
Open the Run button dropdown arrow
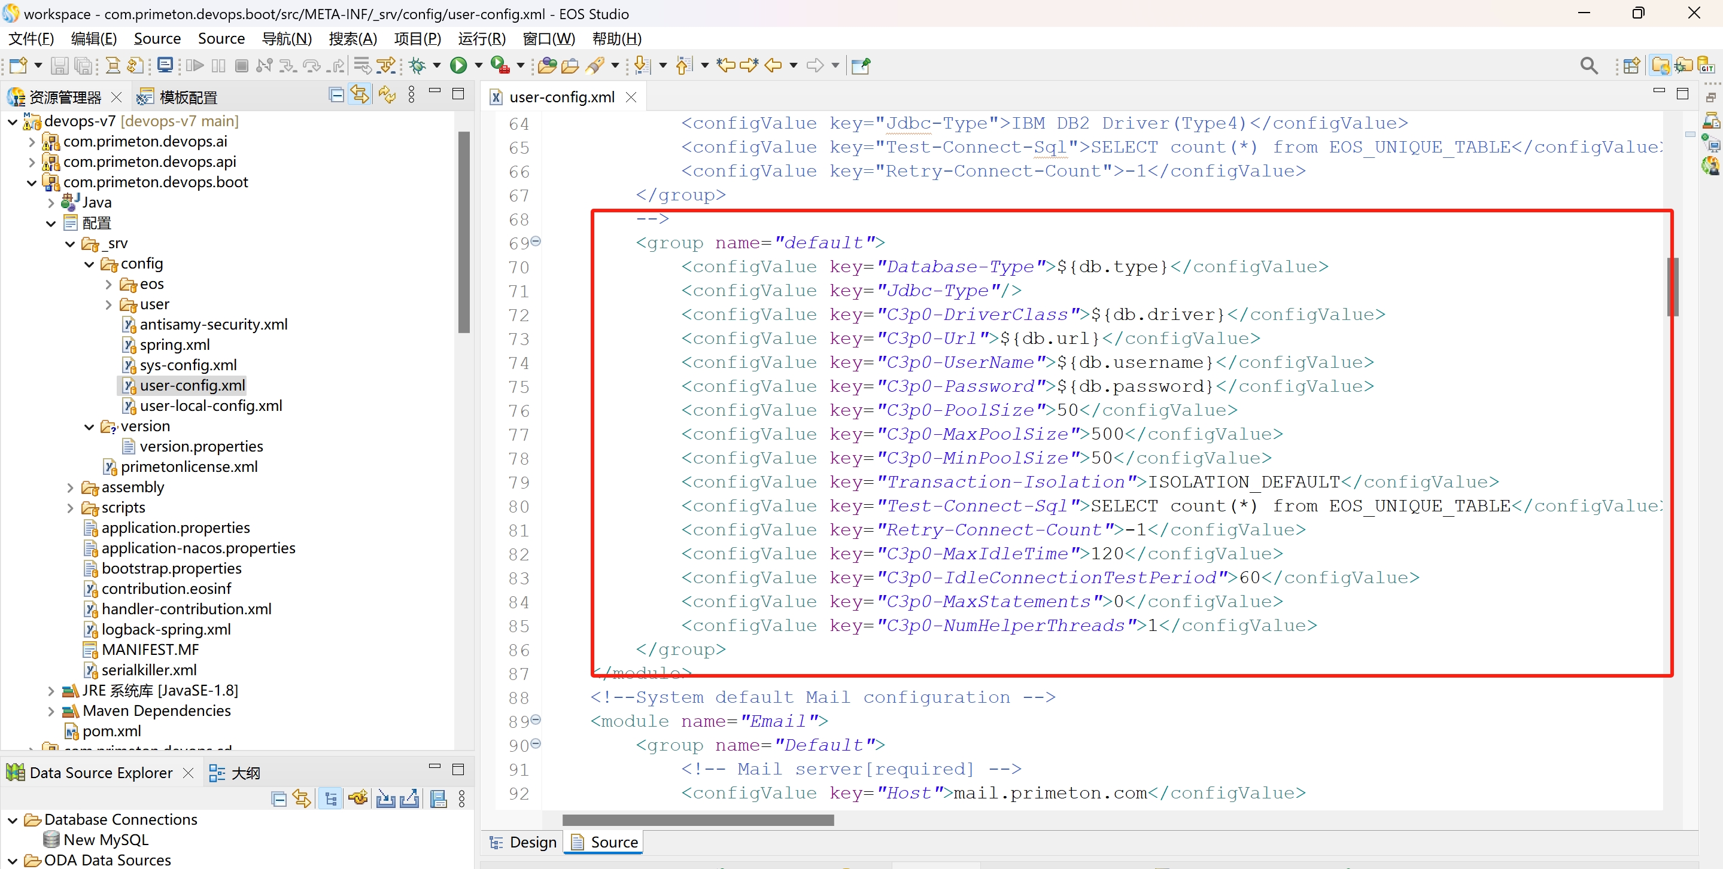click(478, 66)
